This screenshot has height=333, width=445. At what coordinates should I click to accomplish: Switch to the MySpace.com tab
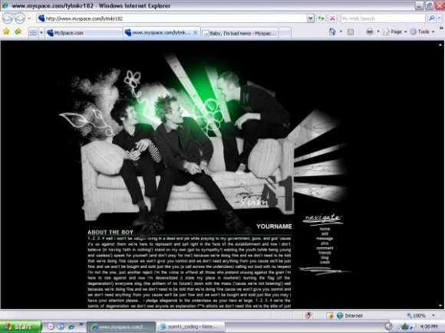pyautogui.click(x=84, y=33)
